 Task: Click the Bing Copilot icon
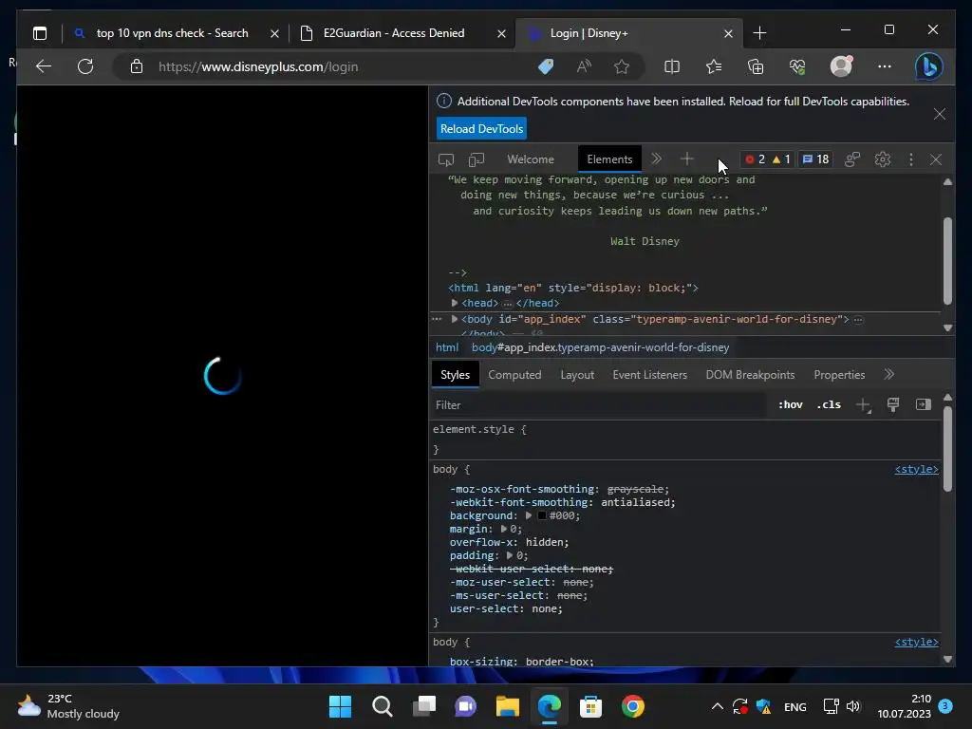coord(928,66)
